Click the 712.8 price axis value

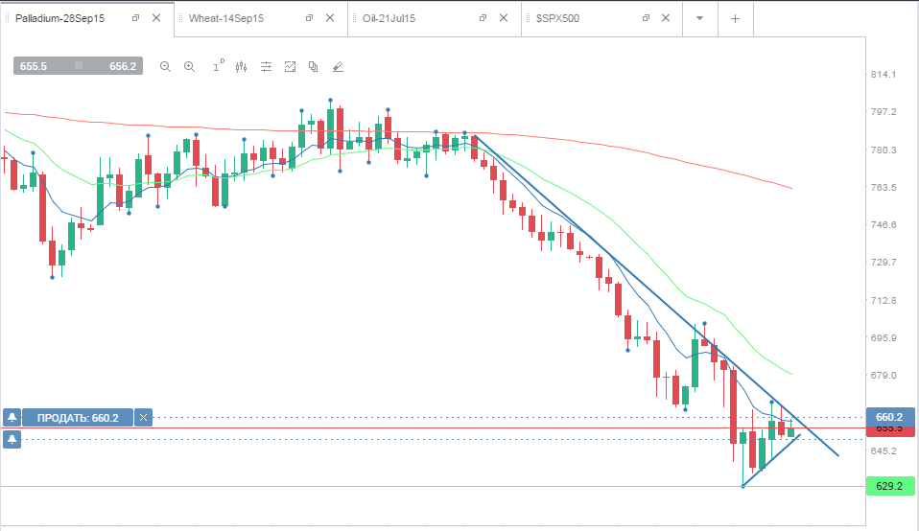click(x=884, y=300)
